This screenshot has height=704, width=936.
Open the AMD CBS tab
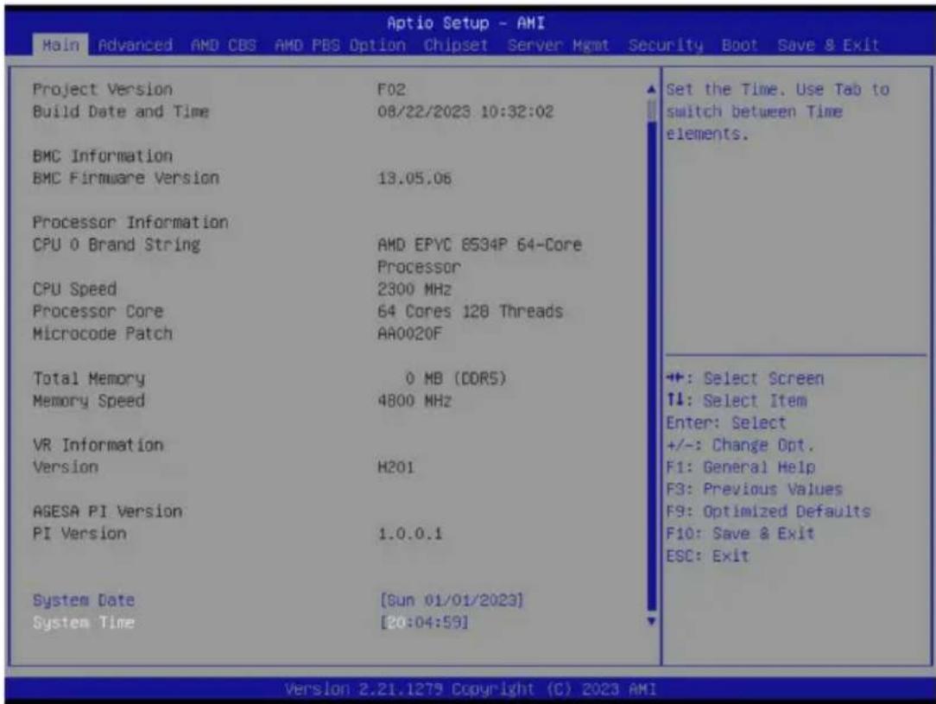click(x=224, y=46)
